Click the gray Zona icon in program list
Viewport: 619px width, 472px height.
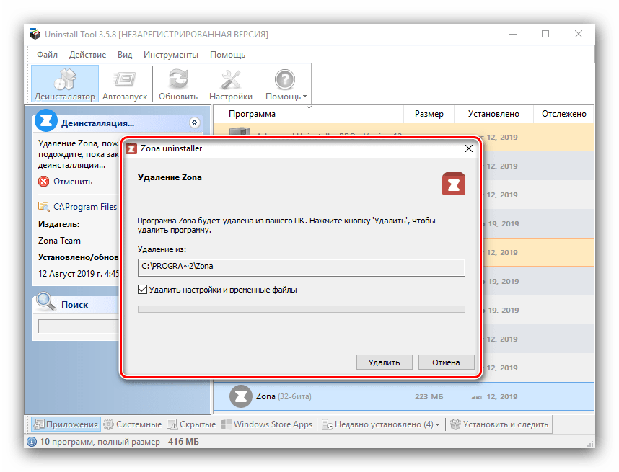240,396
